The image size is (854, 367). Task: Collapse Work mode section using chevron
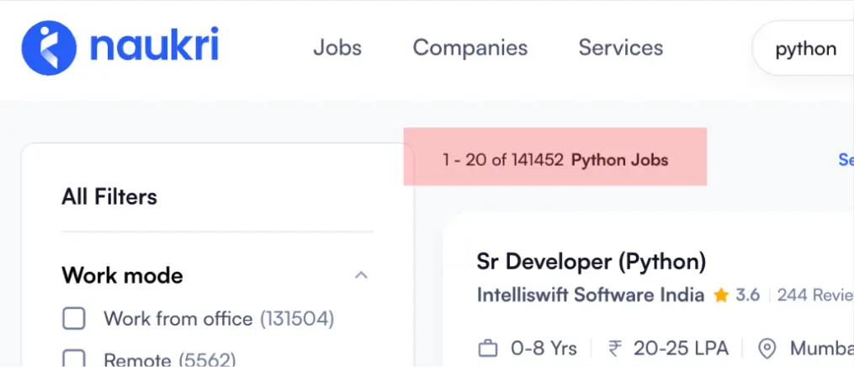click(361, 275)
